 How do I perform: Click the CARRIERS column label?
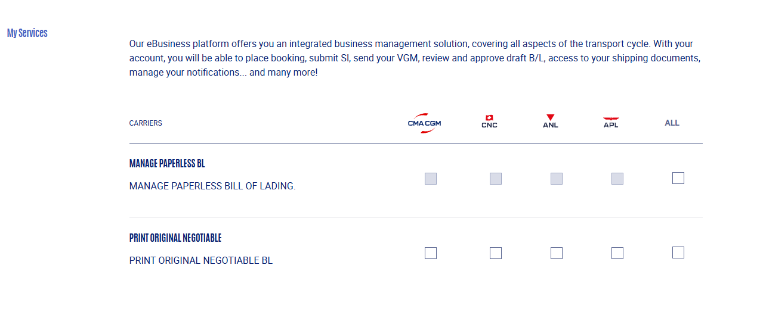click(x=146, y=123)
